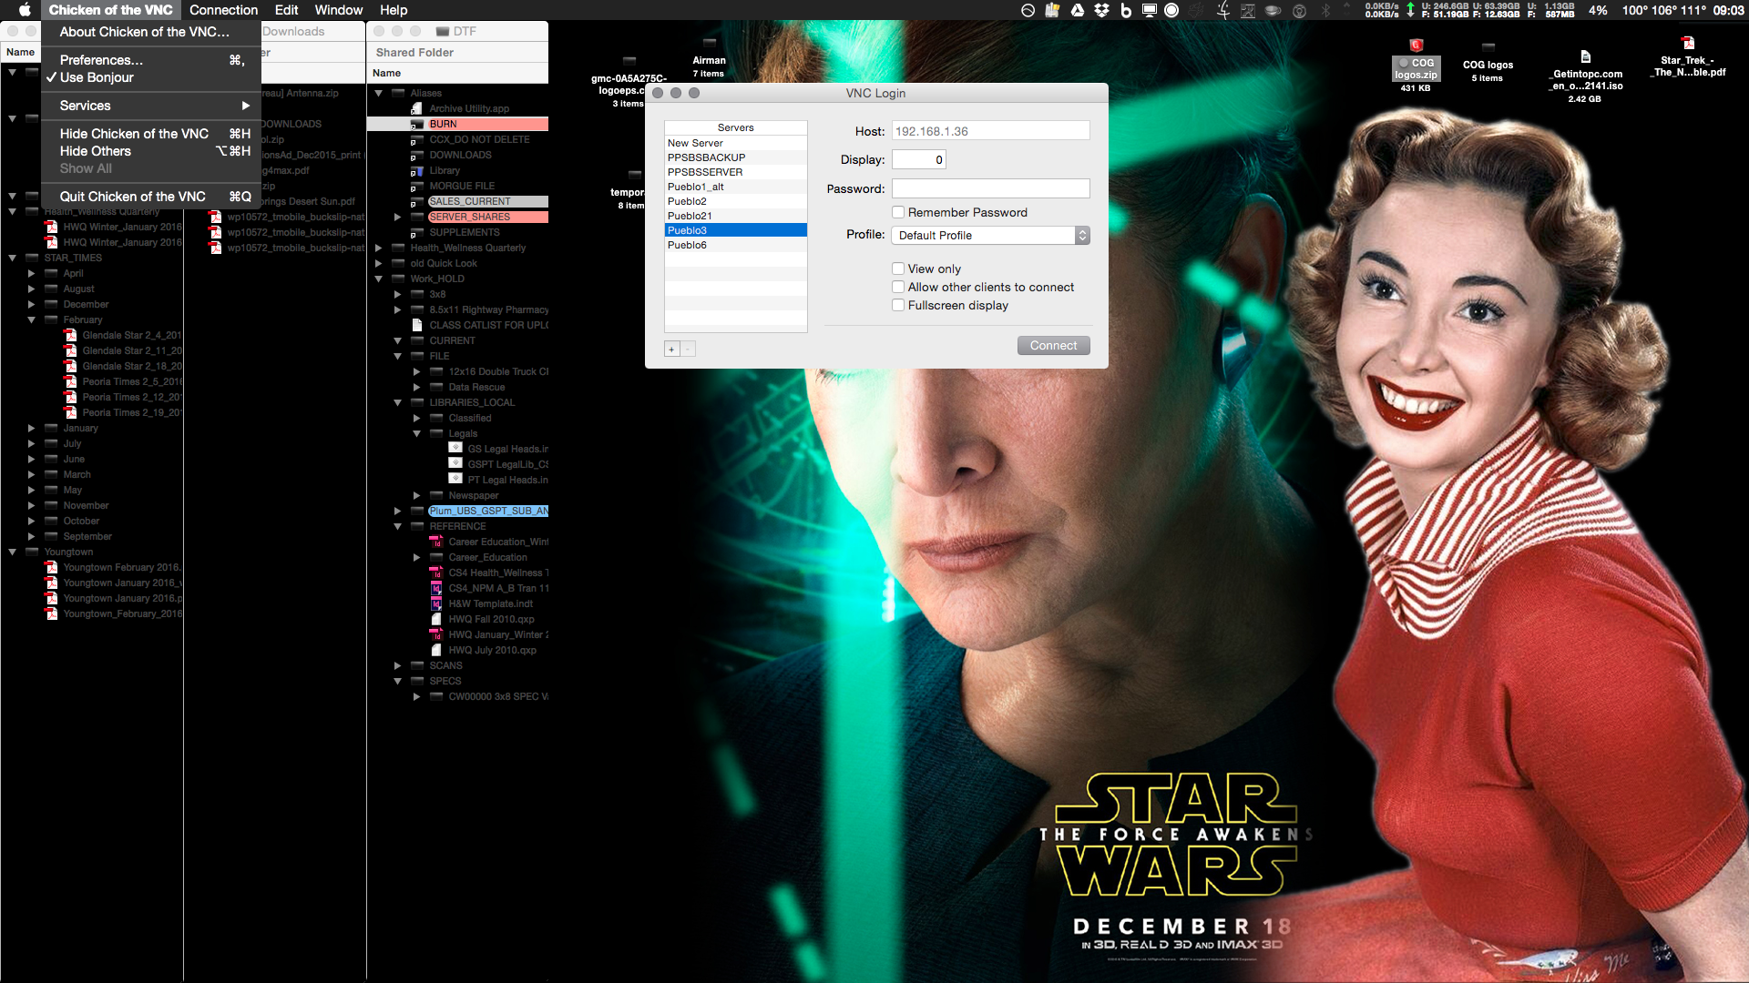The image size is (1749, 983).
Task: Open the Default Profile dropdown
Action: [x=991, y=235]
